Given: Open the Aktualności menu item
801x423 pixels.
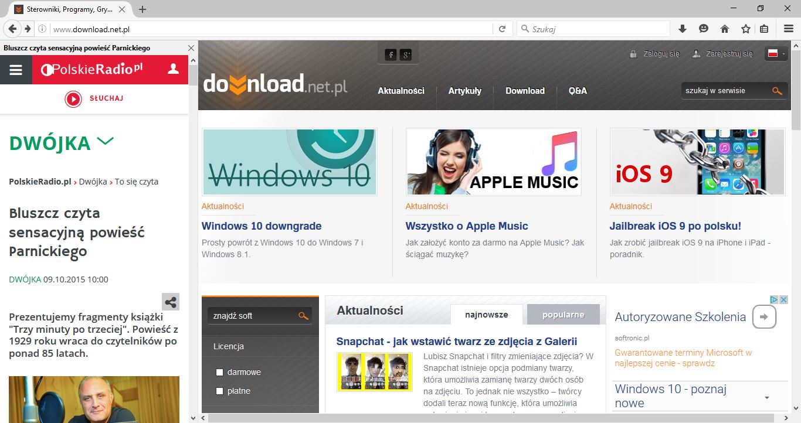Looking at the screenshot, I should pos(401,91).
